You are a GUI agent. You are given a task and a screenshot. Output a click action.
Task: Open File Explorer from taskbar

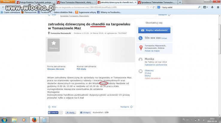point(14,120)
